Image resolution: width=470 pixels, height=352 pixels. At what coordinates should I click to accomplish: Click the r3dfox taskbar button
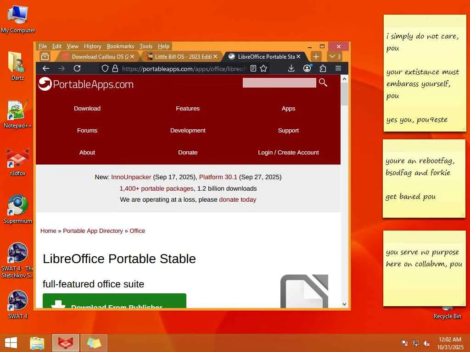coord(65,343)
